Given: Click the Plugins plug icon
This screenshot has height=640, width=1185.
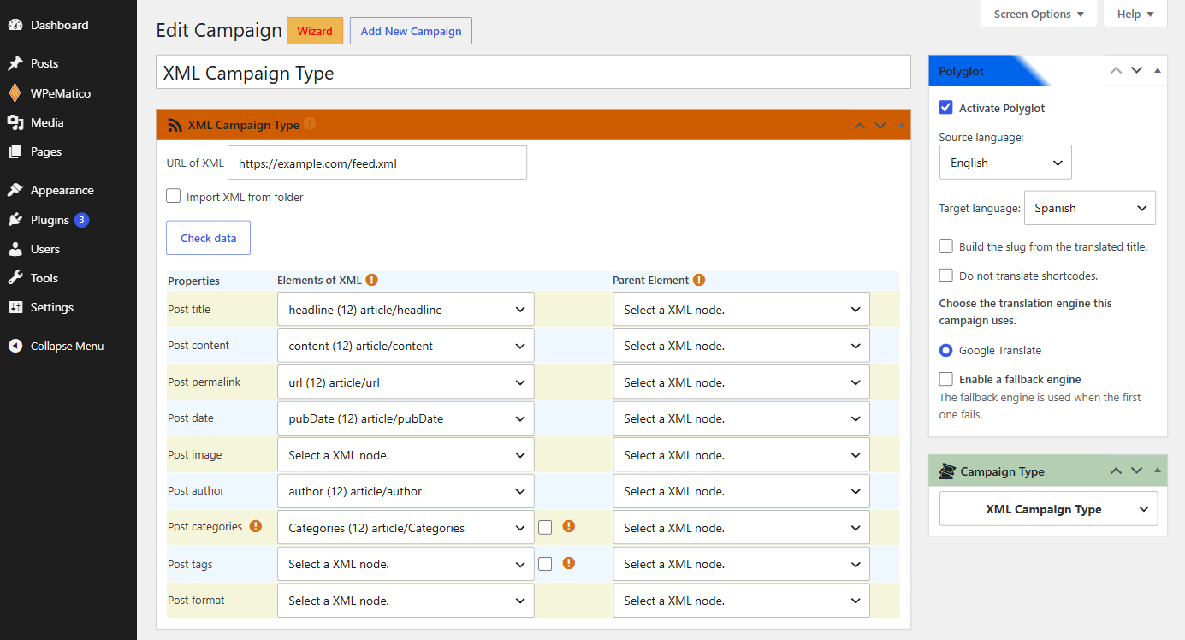Looking at the screenshot, I should tap(15, 220).
